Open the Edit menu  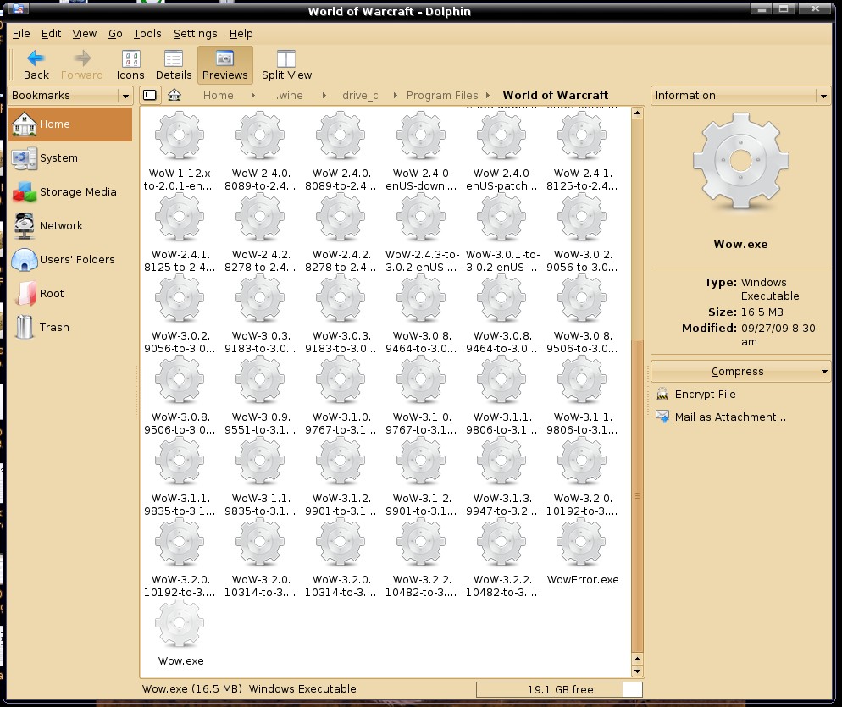tap(51, 34)
